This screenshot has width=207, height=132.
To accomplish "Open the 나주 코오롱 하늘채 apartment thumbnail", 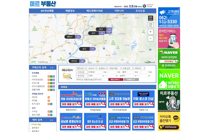I will (119, 99).
